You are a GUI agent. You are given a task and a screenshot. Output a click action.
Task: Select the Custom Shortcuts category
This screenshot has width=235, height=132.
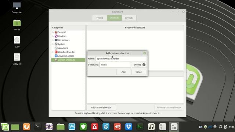(x=68, y=60)
